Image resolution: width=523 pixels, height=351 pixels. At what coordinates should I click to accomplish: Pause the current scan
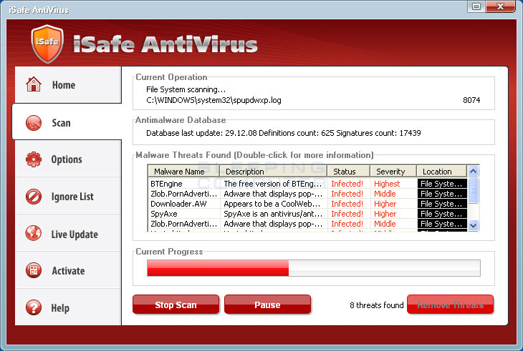tap(267, 305)
